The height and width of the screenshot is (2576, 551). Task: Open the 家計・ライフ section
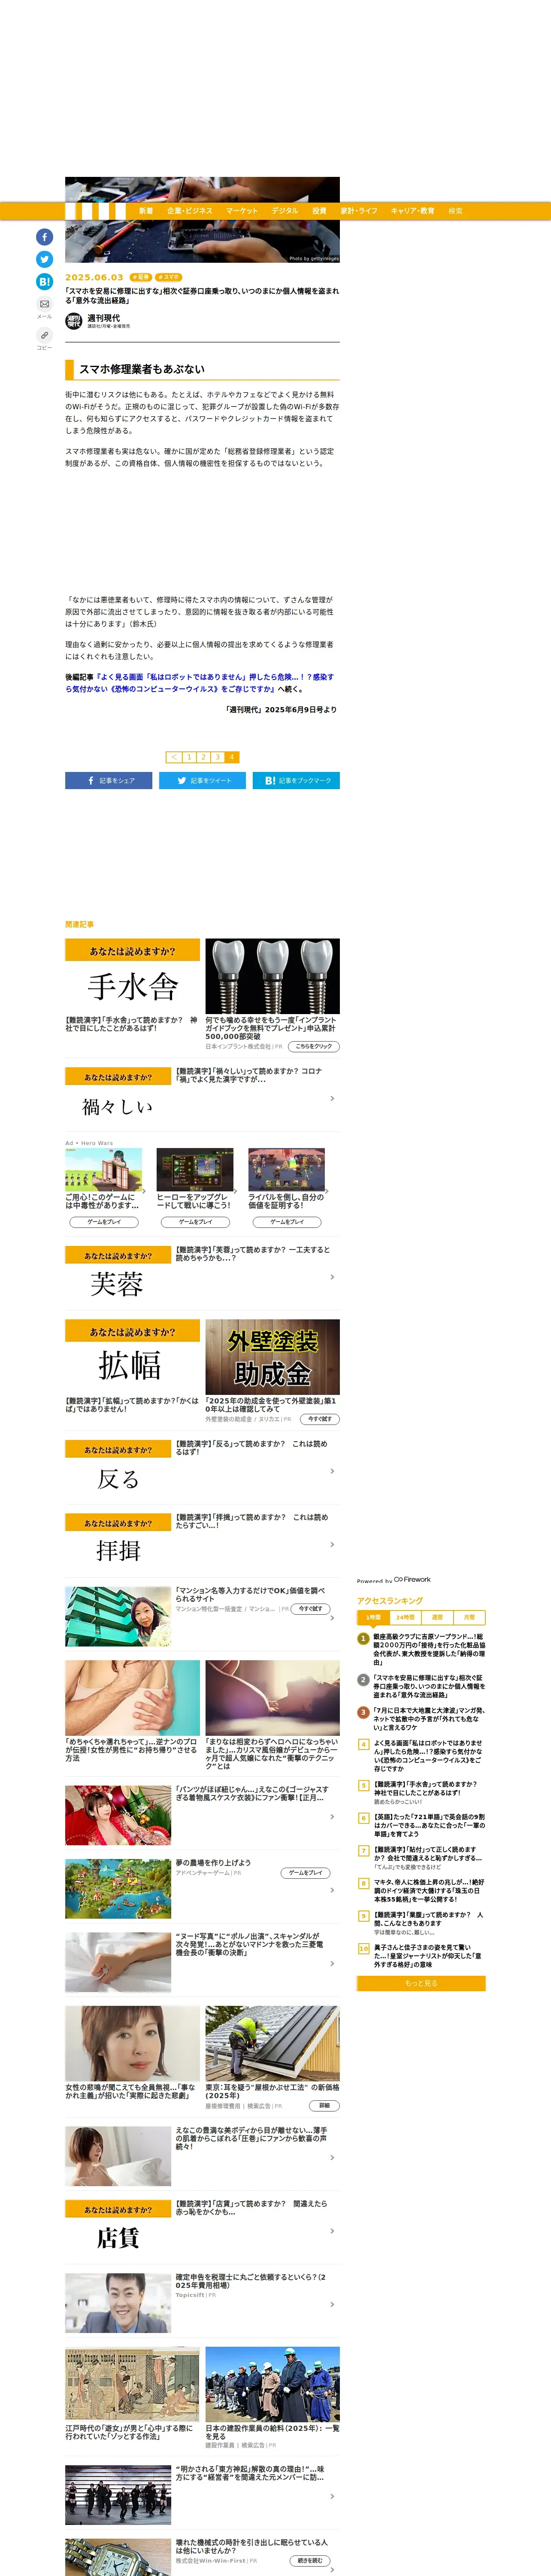[359, 211]
